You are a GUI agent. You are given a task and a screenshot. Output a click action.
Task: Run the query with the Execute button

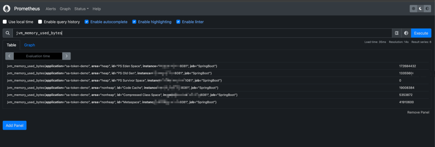point(421,33)
